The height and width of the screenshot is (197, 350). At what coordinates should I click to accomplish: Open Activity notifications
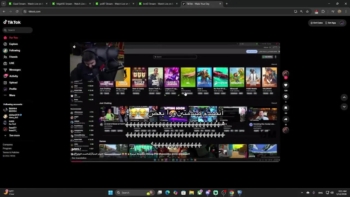[x=11, y=76]
